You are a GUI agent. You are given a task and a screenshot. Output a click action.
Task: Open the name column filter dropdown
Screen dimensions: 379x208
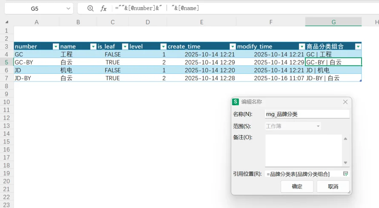[x=93, y=47]
